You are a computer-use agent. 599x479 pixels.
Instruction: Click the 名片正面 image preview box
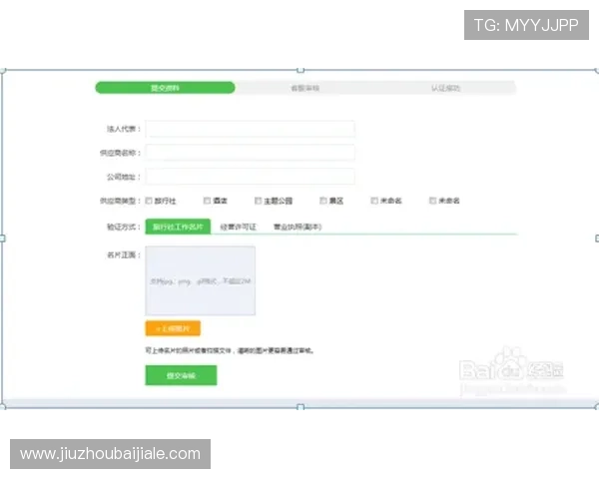[201, 280]
